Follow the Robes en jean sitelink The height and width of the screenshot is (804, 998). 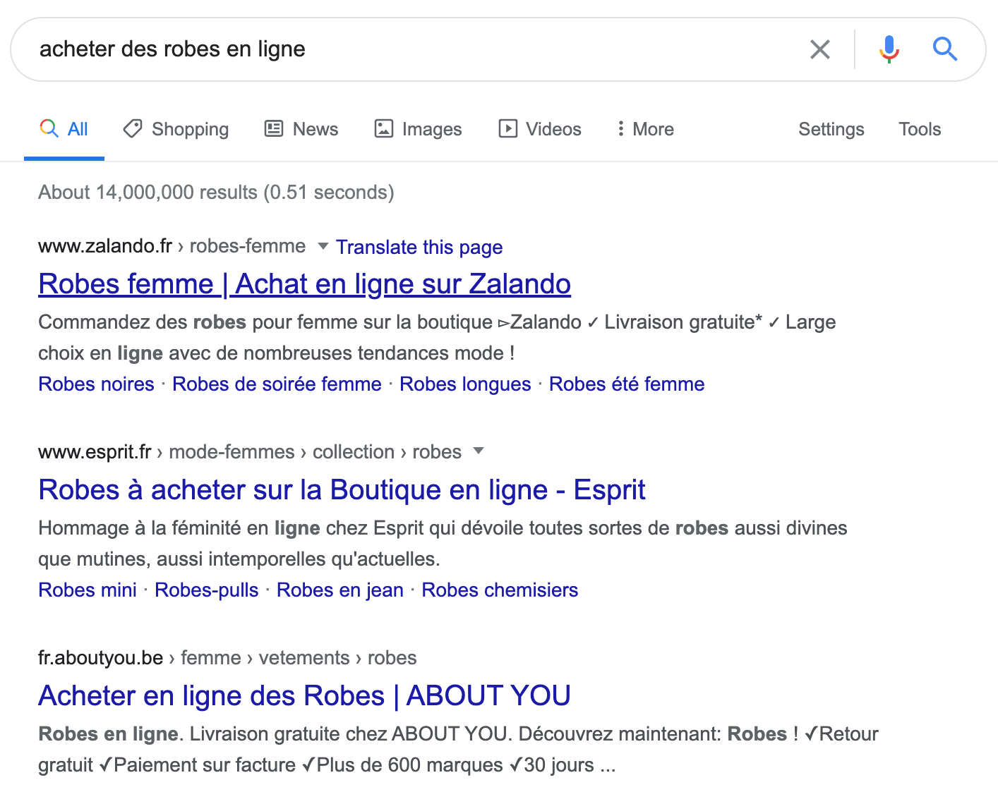coord(339,590)
